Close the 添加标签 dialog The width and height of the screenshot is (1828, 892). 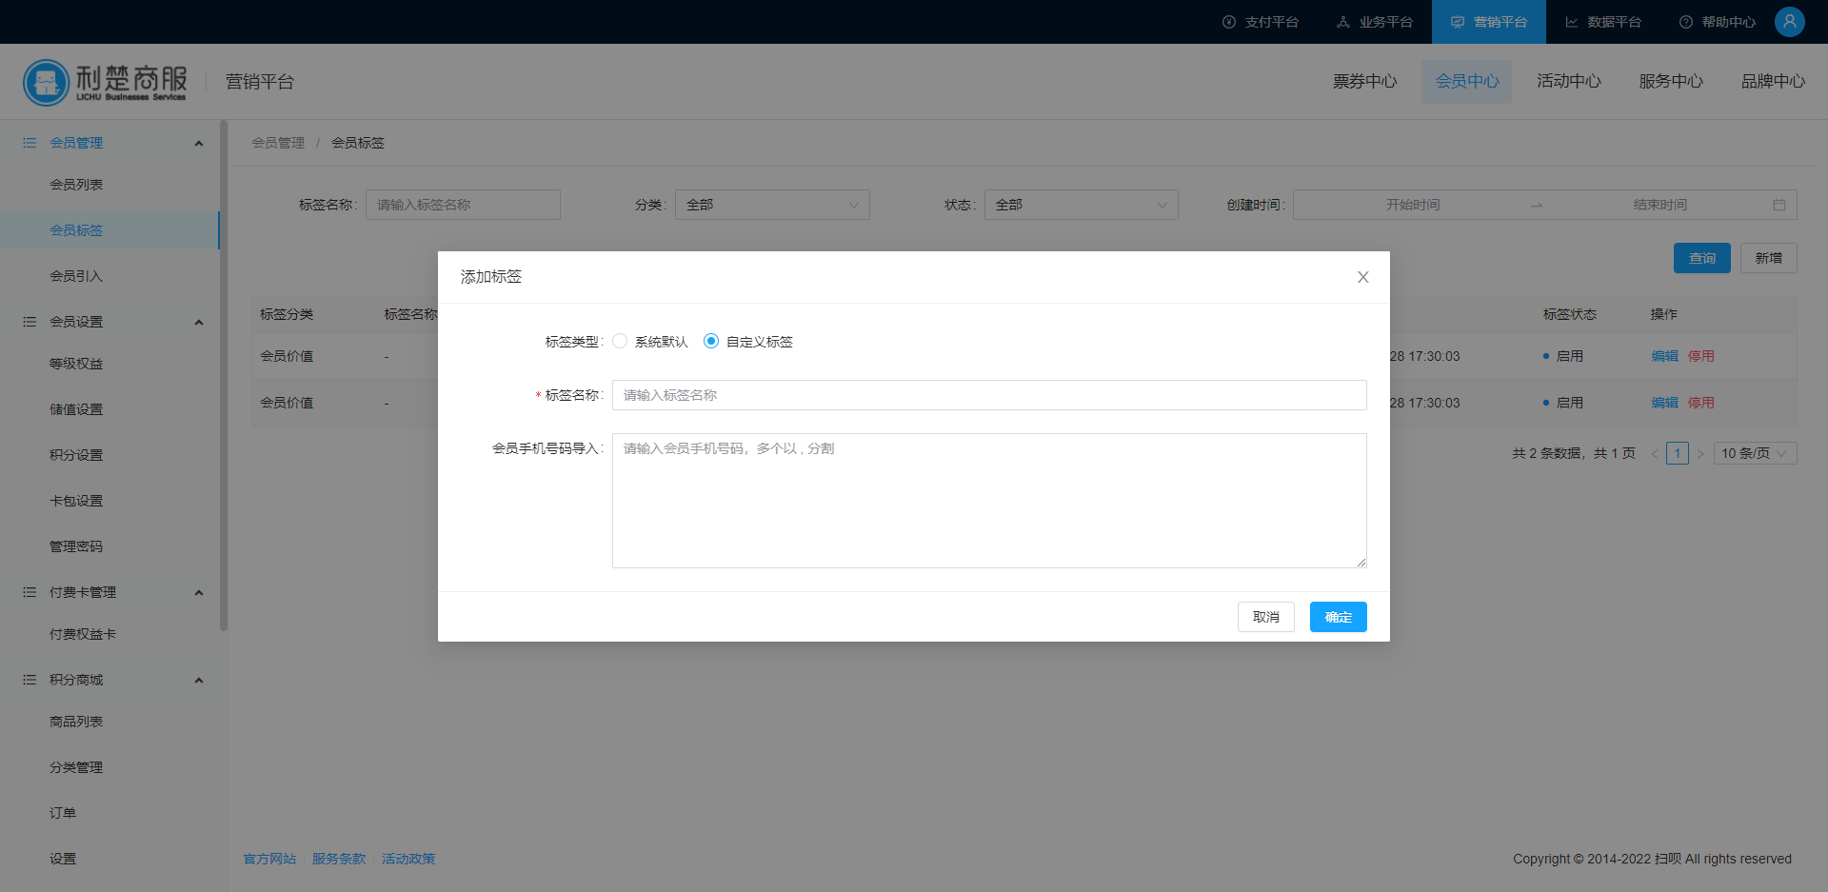click(x=1363, y=277)
